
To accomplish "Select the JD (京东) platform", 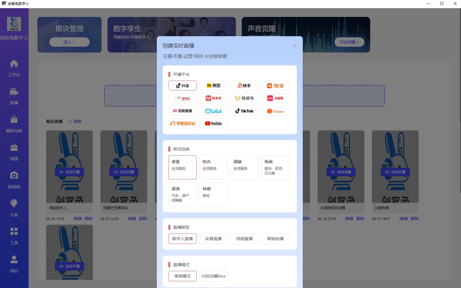I will (182, 98).
